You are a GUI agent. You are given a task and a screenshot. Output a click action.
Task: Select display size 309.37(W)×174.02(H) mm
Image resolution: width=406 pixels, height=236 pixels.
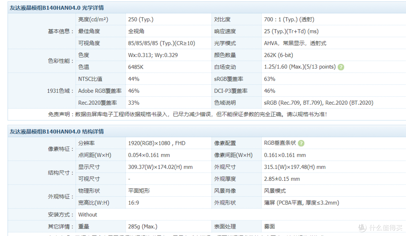click(x=160, y=167)
